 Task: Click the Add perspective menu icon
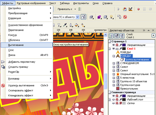pos(3,62)
